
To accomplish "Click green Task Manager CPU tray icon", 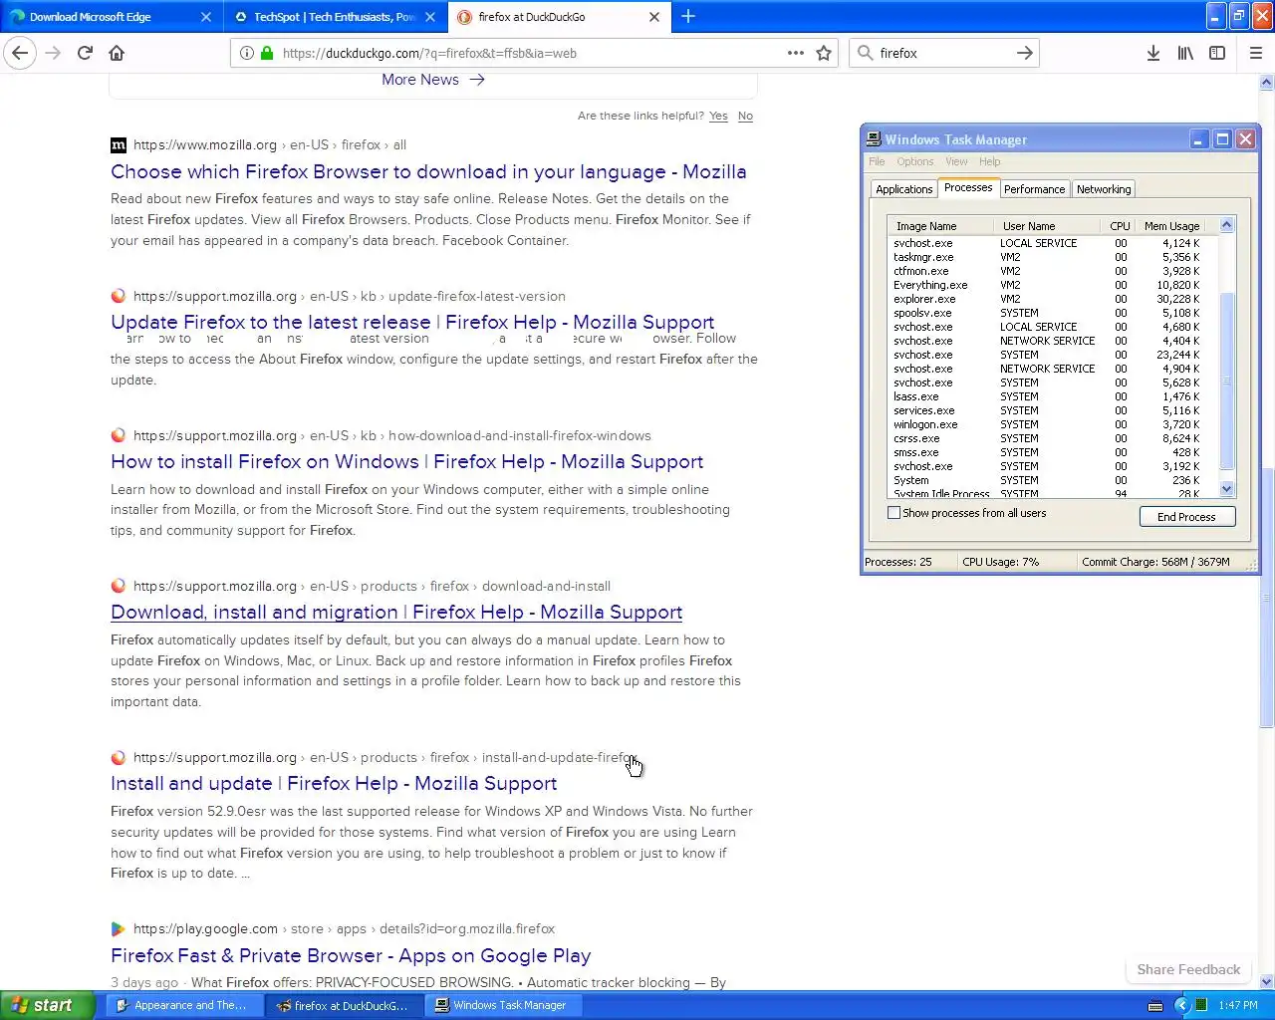I will pos(1201,1005).
